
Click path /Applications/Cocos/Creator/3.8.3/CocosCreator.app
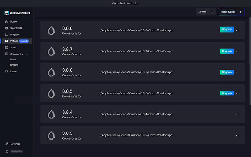point(136,135)
